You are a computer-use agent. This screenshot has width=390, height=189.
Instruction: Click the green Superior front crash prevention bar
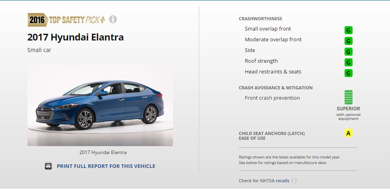click(348, 97)
